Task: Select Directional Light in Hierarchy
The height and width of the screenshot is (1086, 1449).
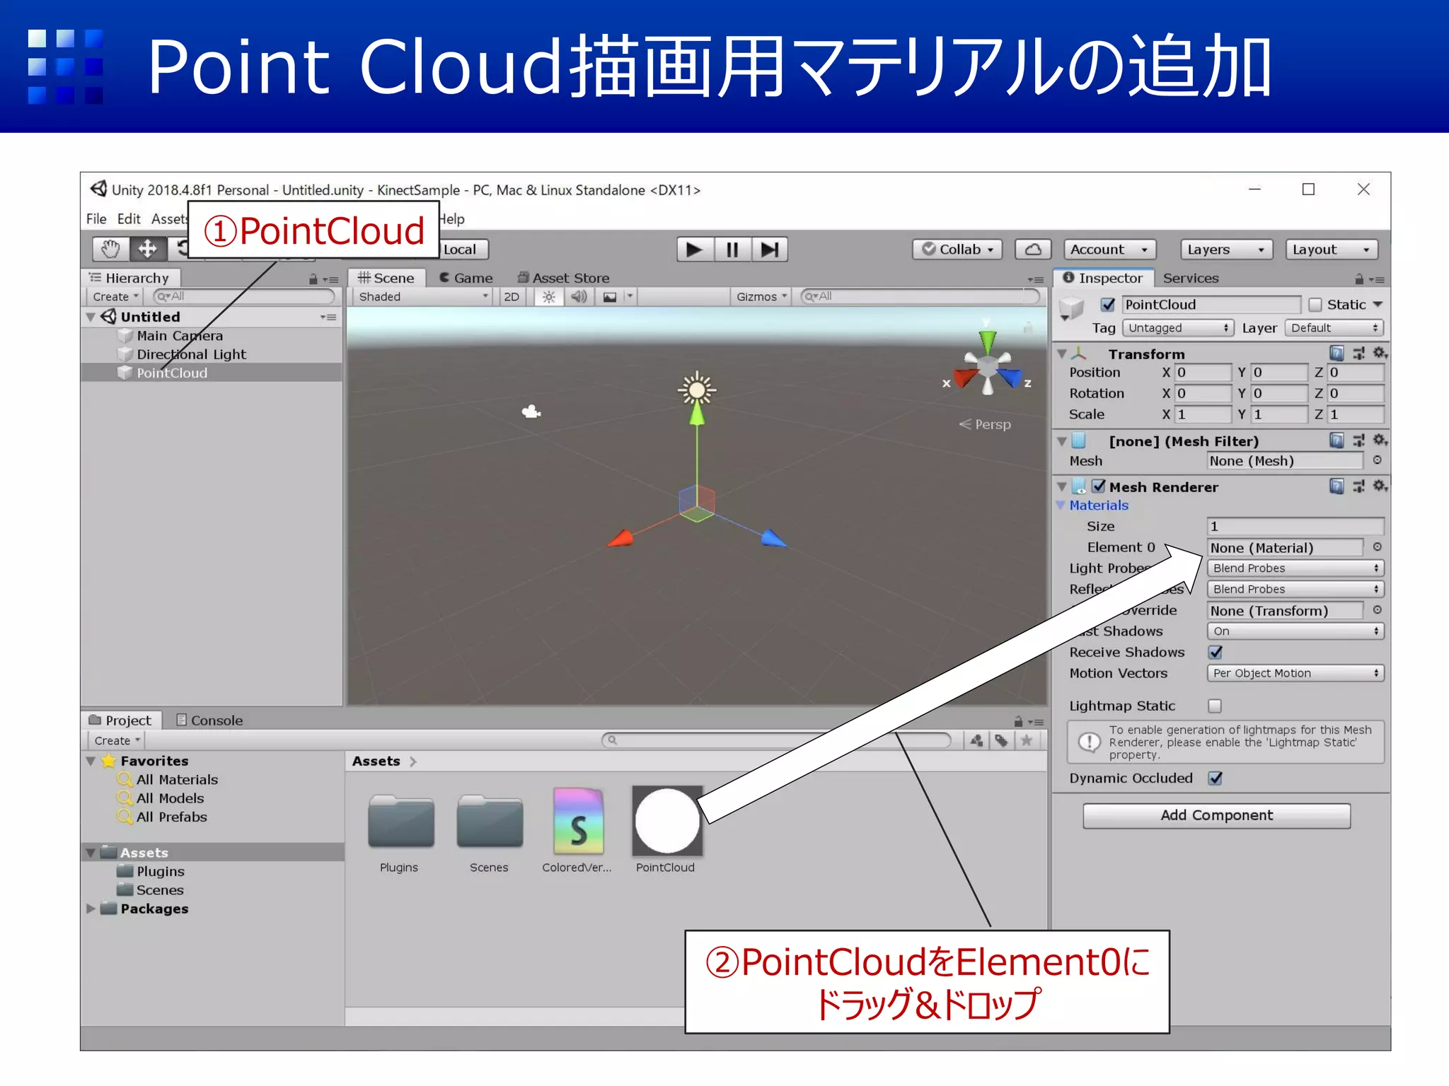Action: pos(191,354)
